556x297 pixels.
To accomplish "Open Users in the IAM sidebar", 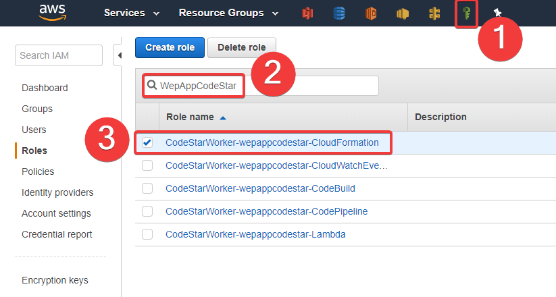I will click(34, 130).
